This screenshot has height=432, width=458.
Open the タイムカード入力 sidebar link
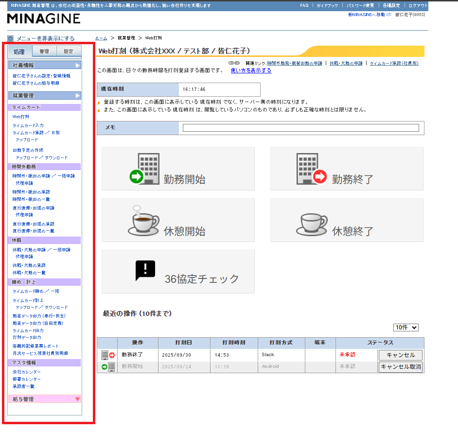coord(28,125)
